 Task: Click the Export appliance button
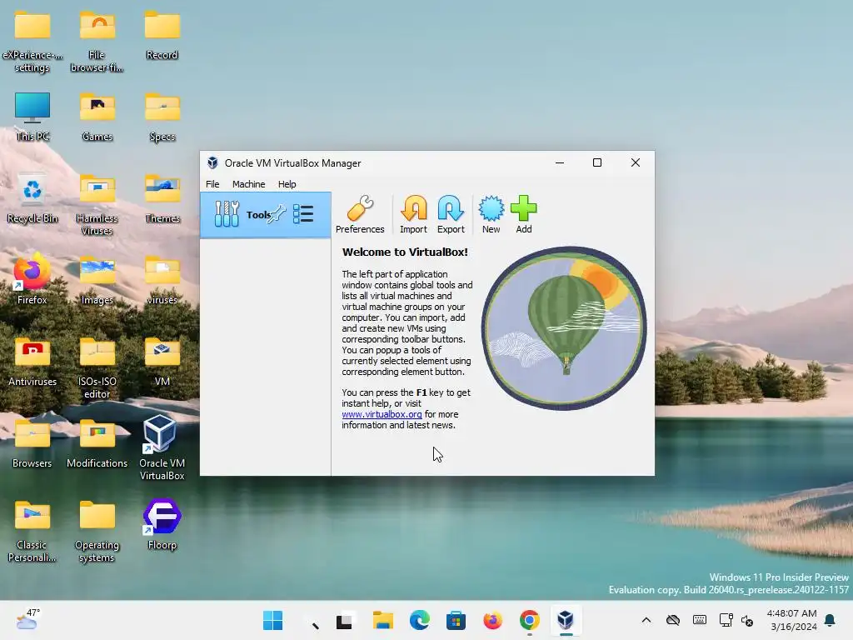[x=451, y=214]
